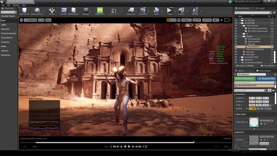Screen dimensions: 277x156
Task: Toggle eye icon for ExponentialHeightFog
Action: [236, 49]
